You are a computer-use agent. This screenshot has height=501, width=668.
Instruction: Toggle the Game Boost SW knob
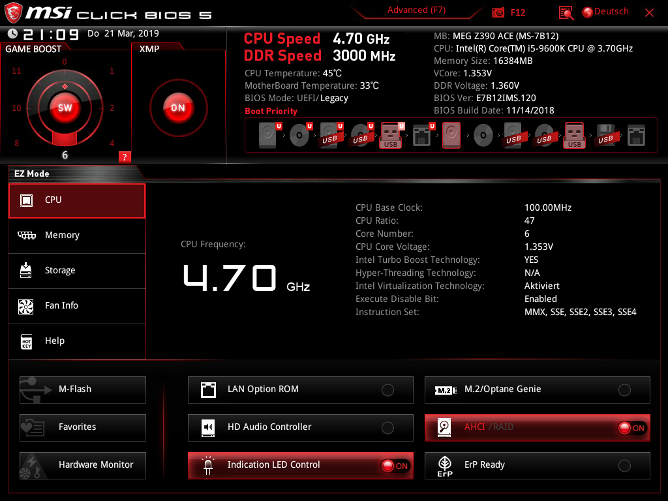(65, 108)
